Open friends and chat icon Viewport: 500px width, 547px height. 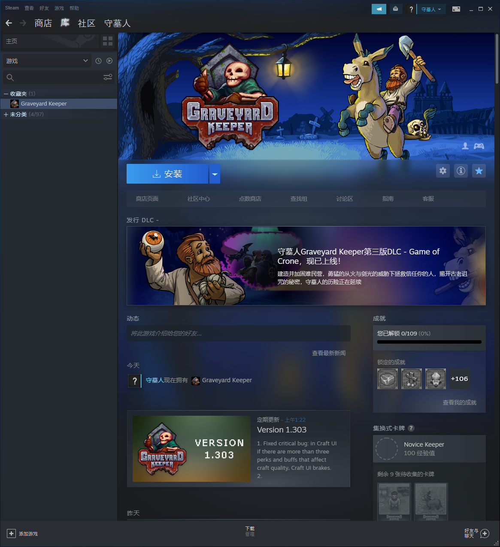pyautogui.click(x=485, y=534)
